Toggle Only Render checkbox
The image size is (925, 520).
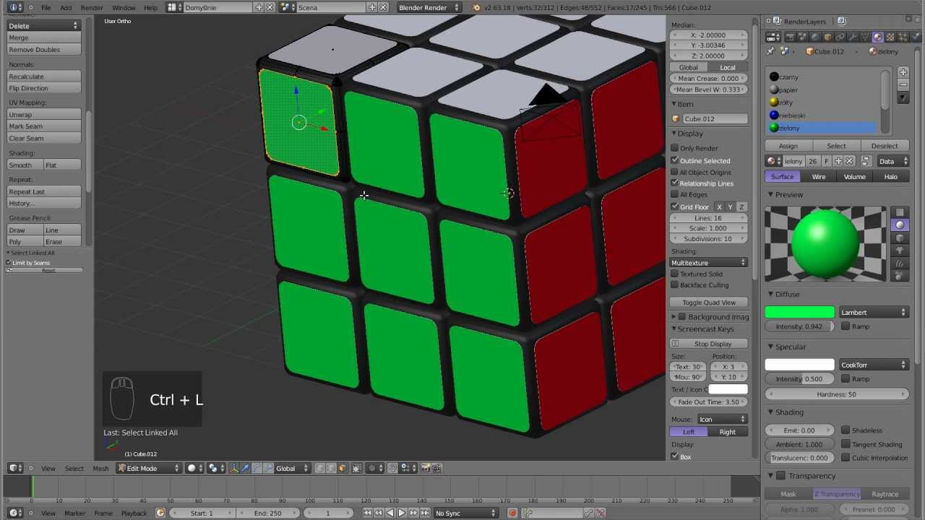click(x=675, y=148)
